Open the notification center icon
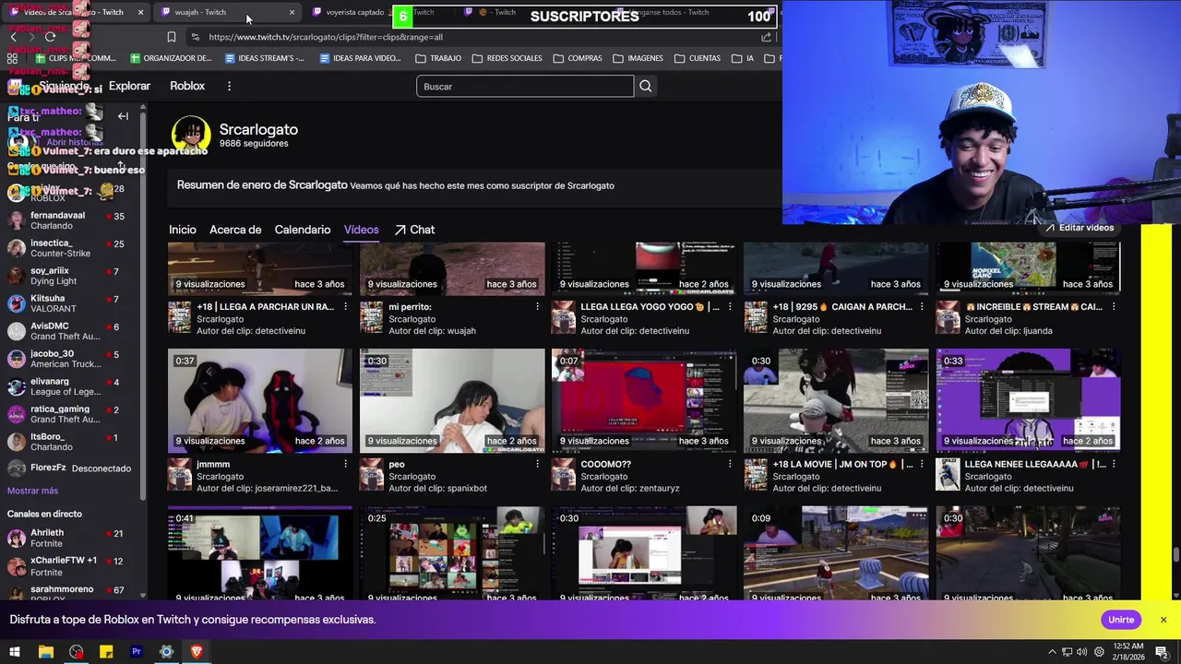The image size is (1181, 664). pos(1162,652)
